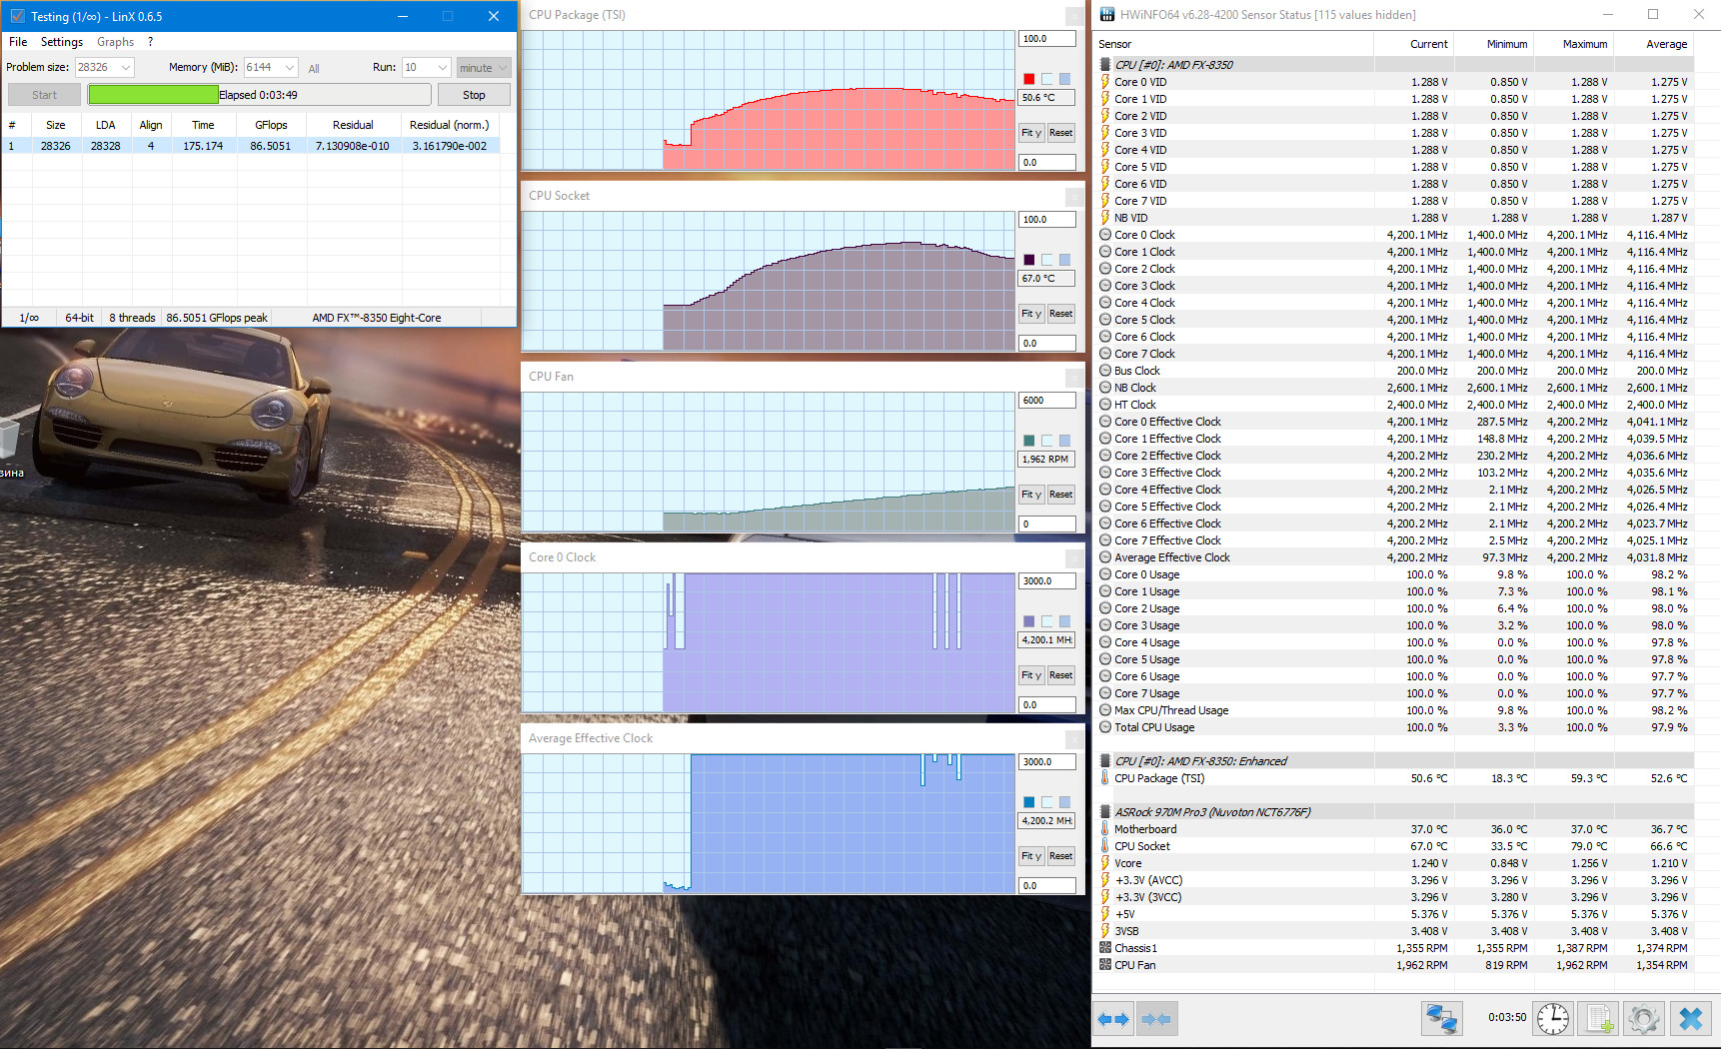Click the icon beside Max CPU/Thread Usage

click(x=1105, y=710)
